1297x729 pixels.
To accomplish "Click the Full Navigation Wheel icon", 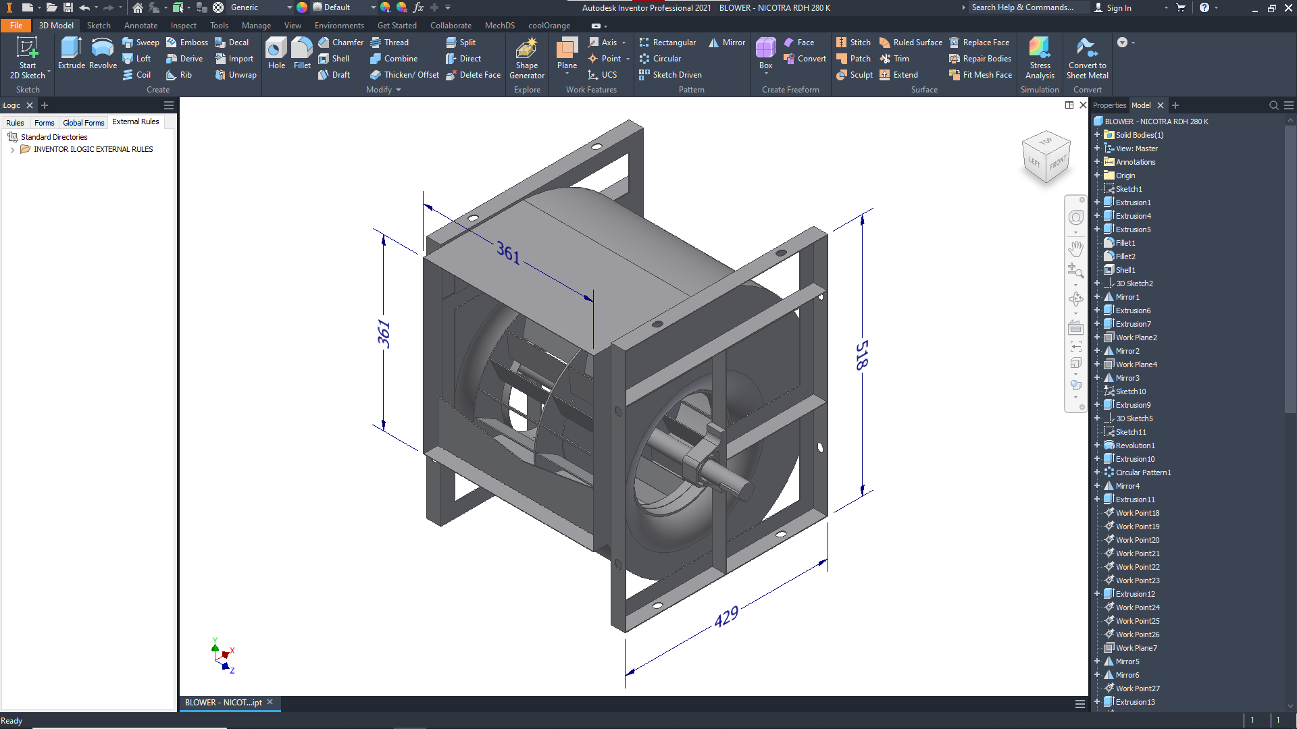I will click(1075, 217).
